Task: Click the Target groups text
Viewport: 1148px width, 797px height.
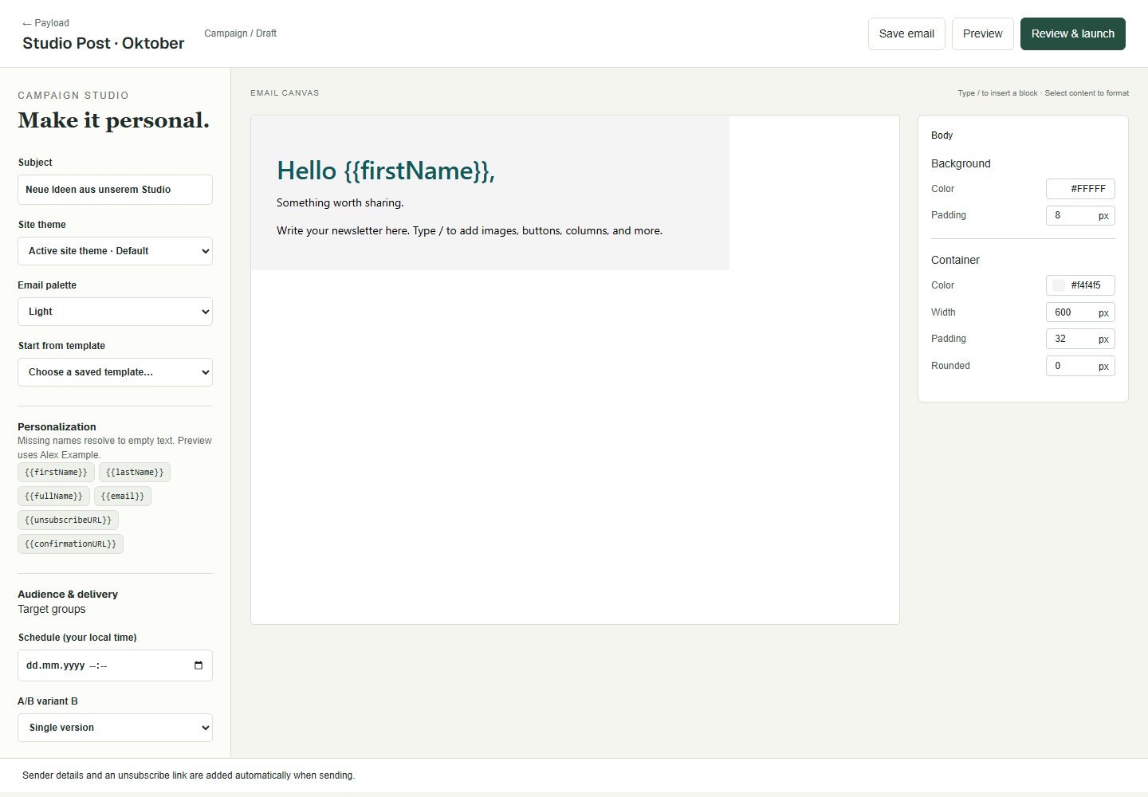Action: point(52,609)
